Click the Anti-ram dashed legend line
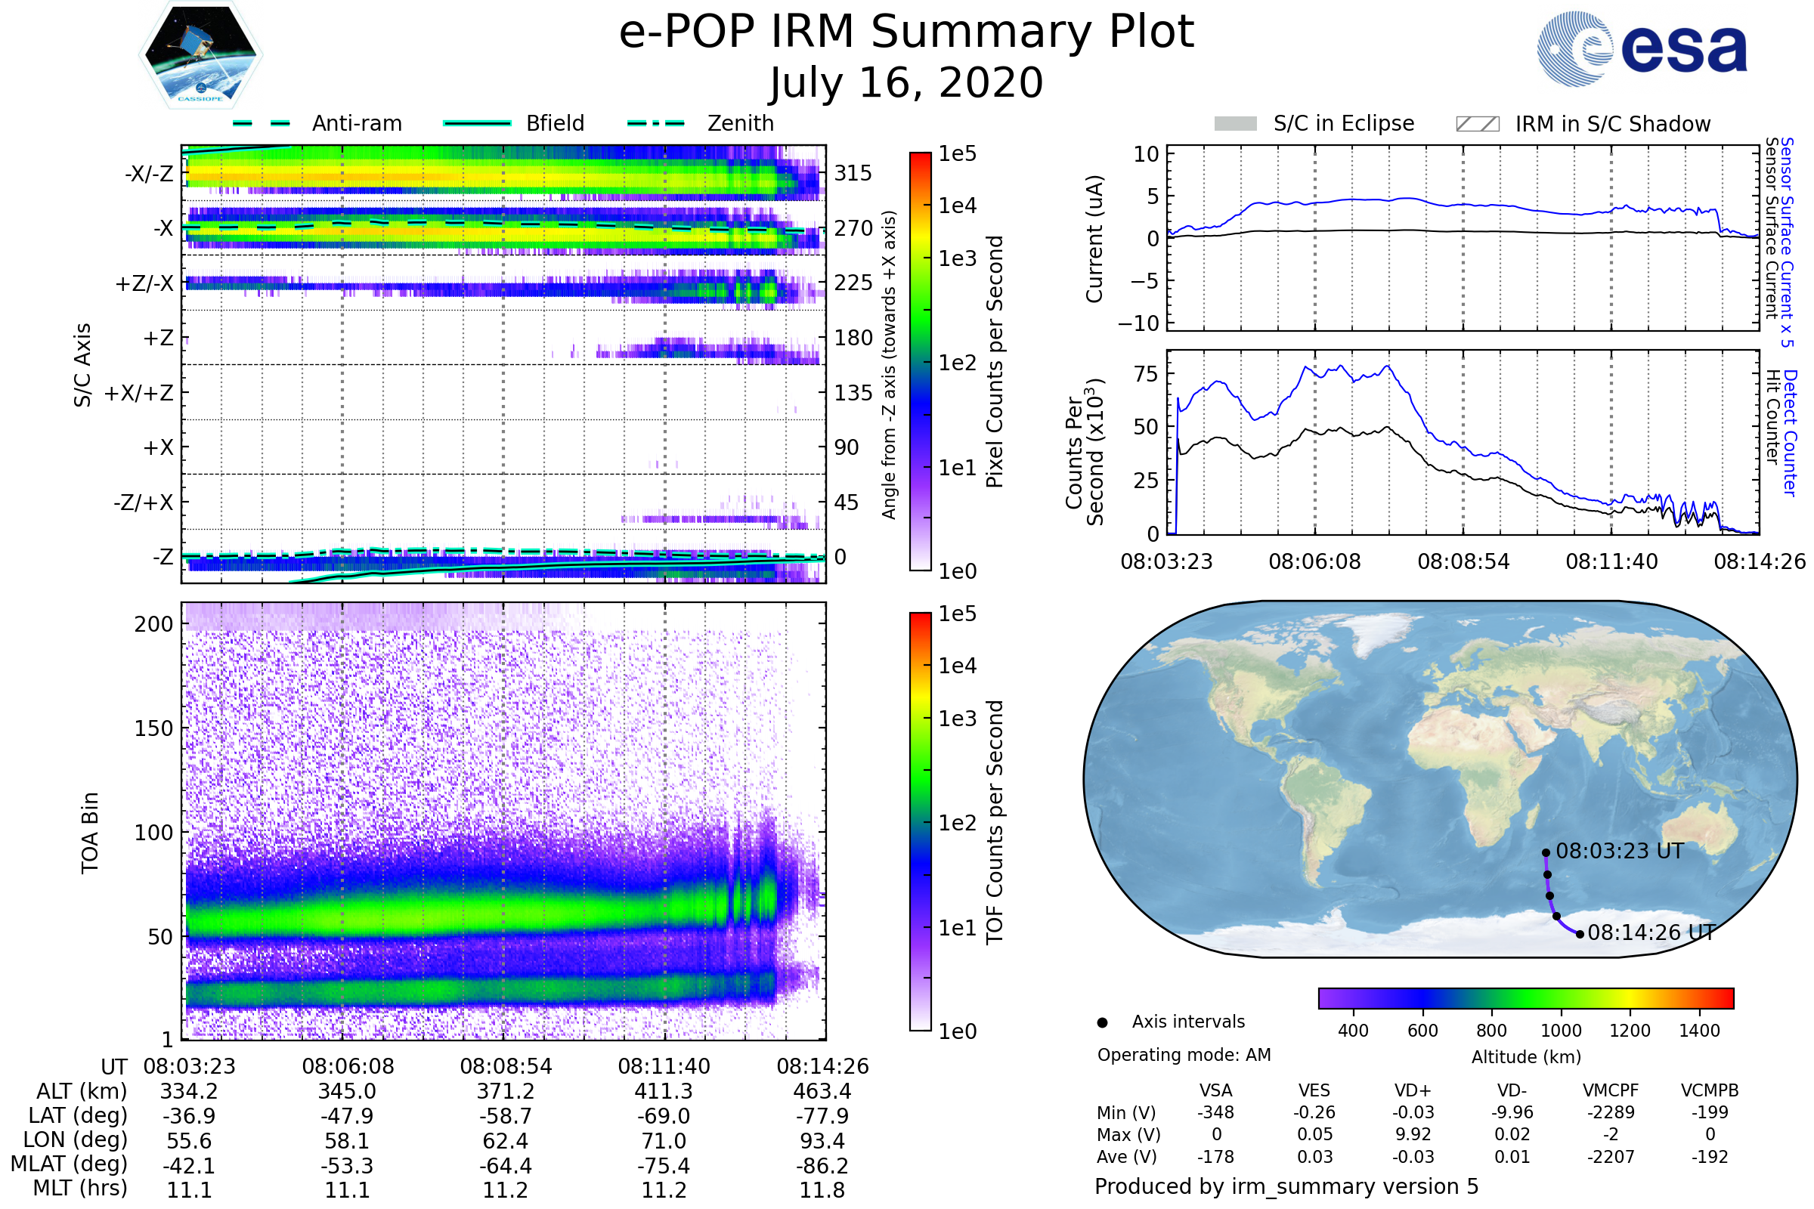Viewport: 1814px width, 1209px height. (x=262, y=123)
